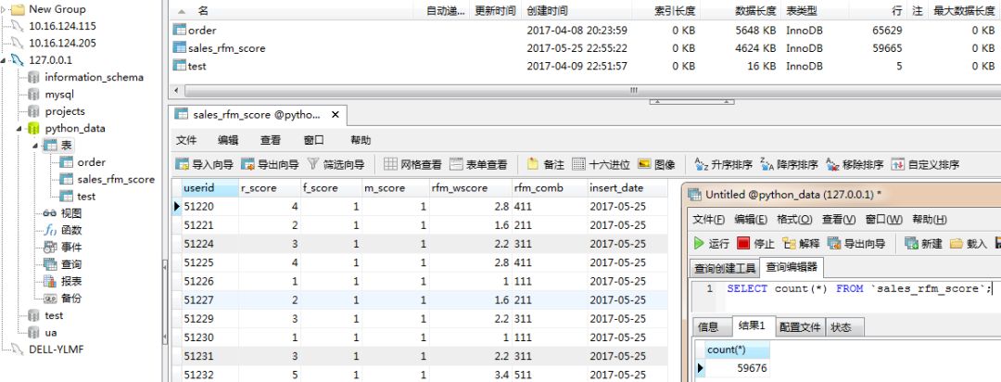
Task: Select connection 10.16.124.205
Action: coord(62,44)
